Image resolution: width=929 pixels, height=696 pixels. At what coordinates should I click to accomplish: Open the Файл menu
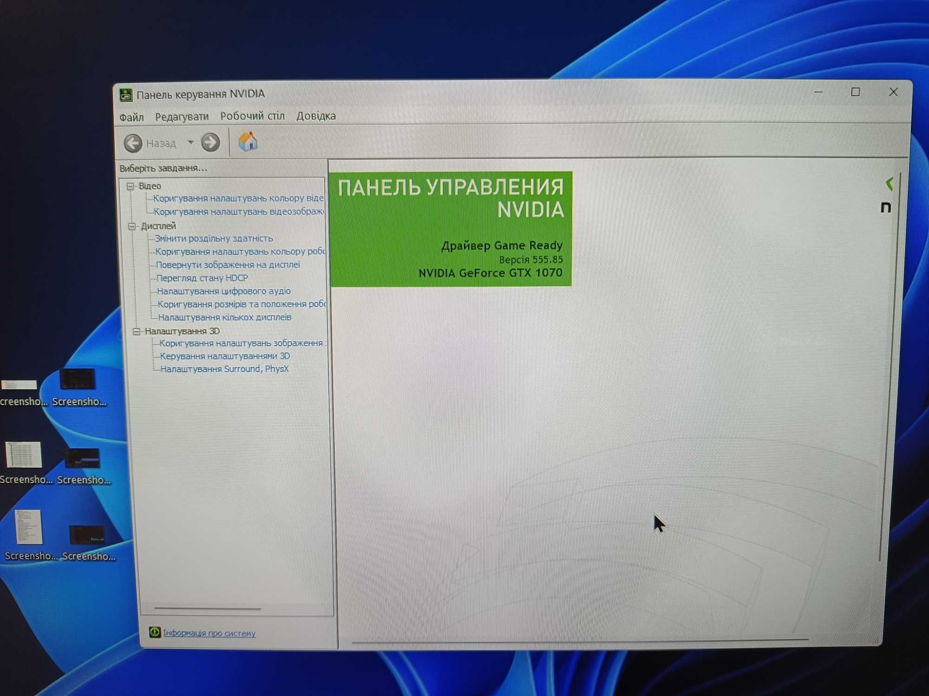131,117
